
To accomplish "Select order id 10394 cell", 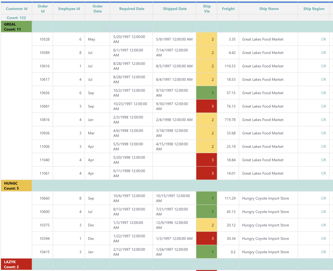I will pos(42,238).
